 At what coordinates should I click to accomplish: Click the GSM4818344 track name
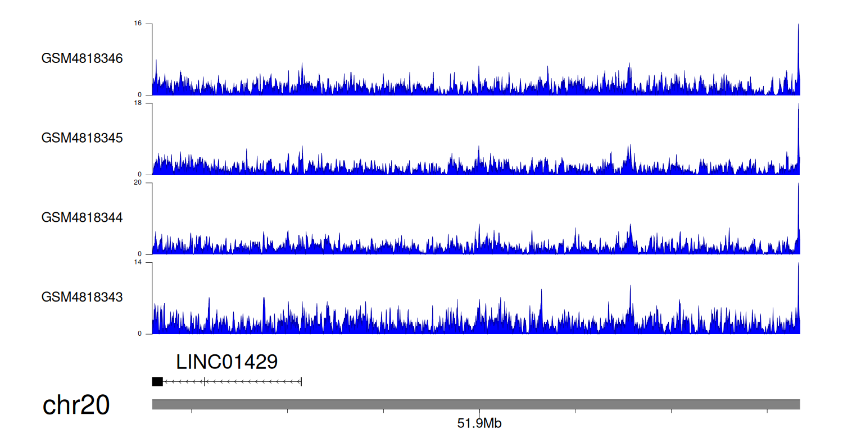click(82, 217)
